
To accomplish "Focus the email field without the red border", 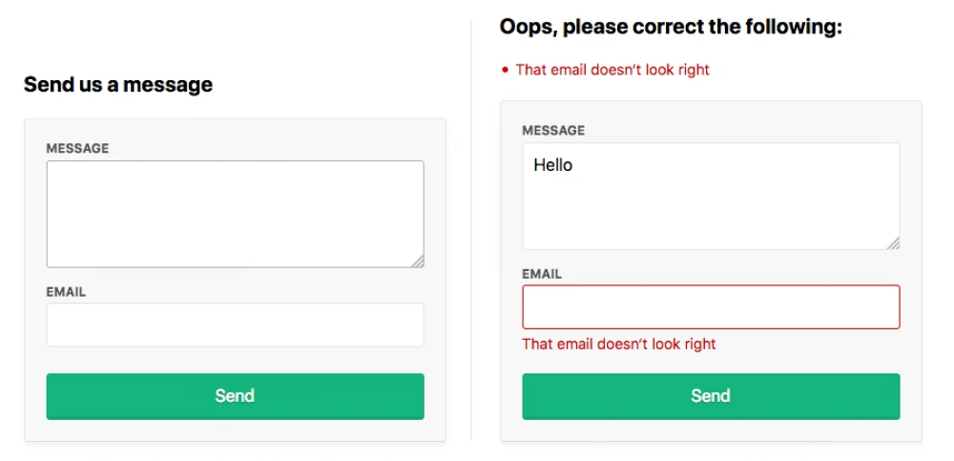I will click(x=235, y=325).
